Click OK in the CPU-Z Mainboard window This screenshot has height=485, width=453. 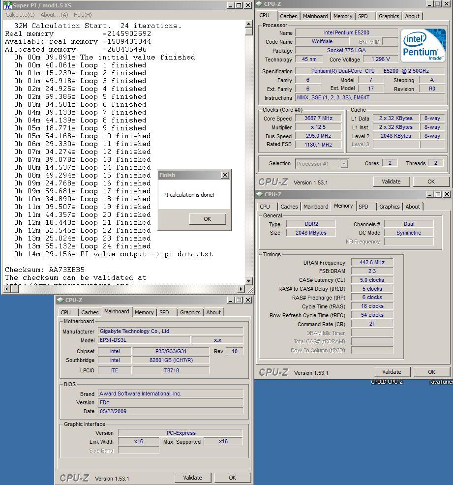[x=233, y=478]
